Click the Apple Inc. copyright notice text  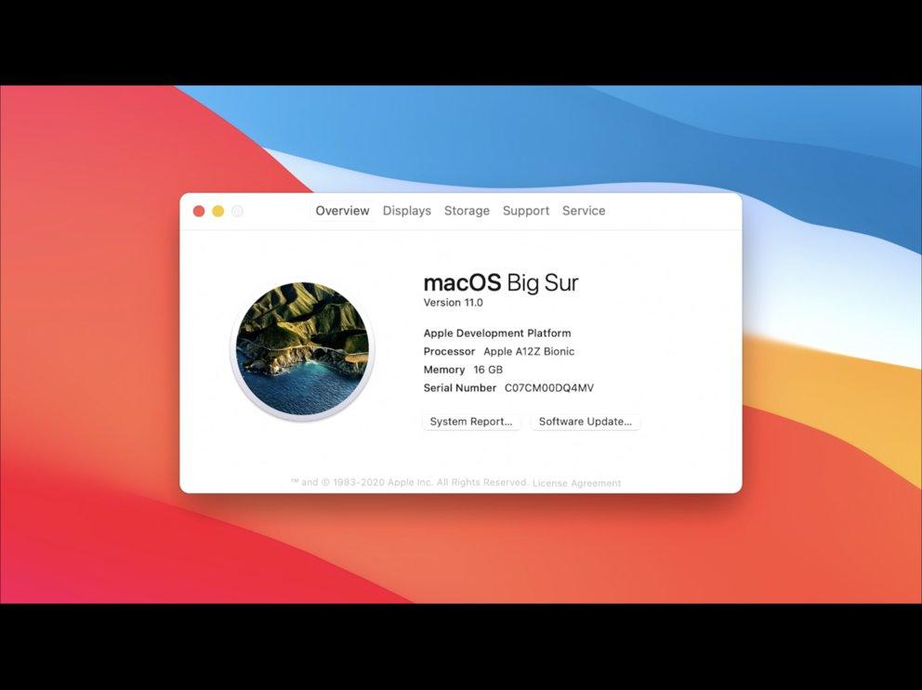[x=409, y=483]
